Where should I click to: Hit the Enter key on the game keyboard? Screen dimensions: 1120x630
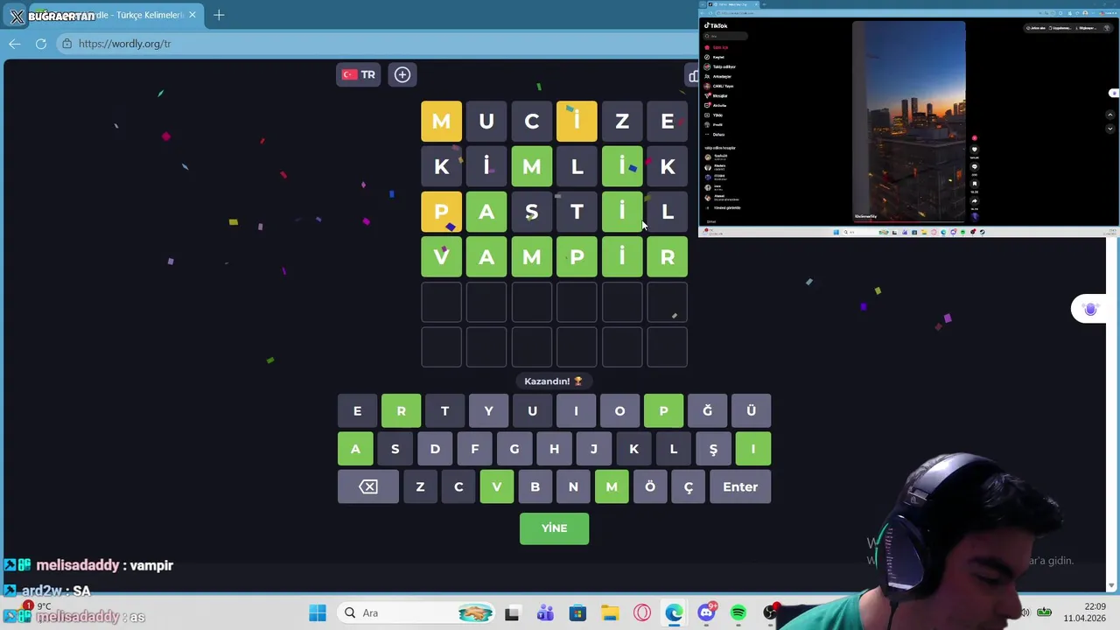[740, 486]
